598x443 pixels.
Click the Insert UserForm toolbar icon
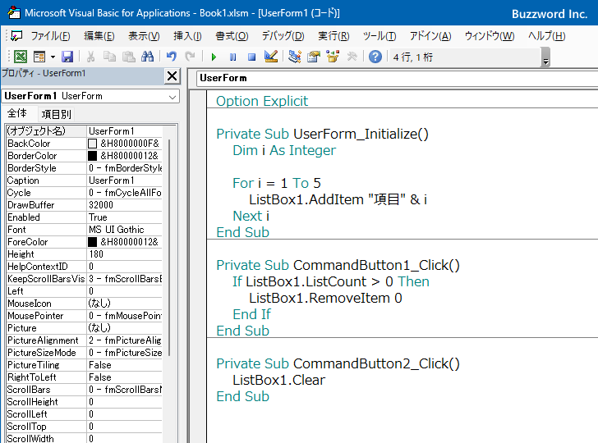[39, 57]
